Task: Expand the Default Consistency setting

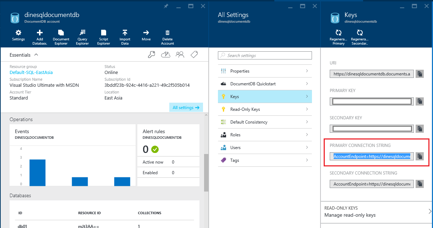Action: [265, 122]
